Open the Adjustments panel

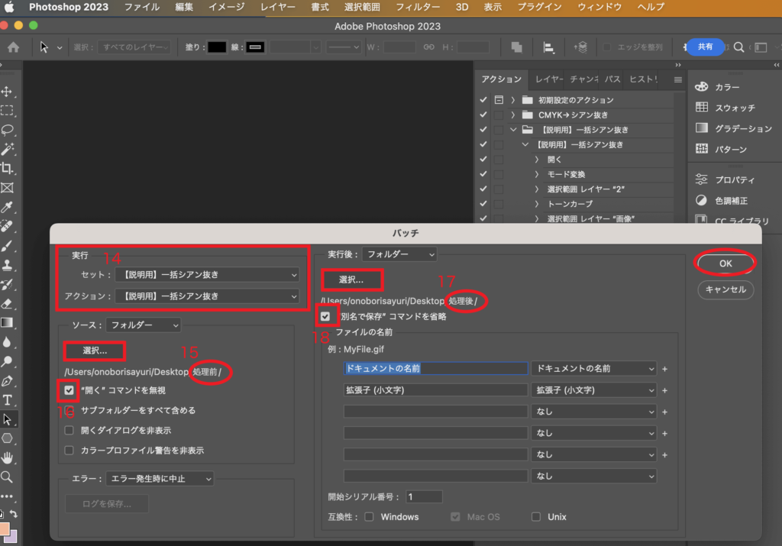(x=722, y=200)
